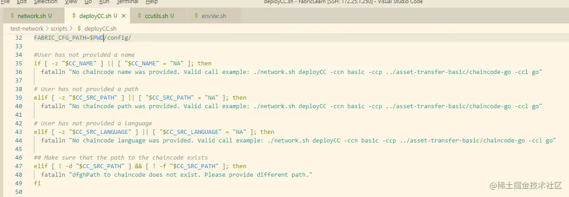
Task: Click the network.sh tab shell file icon
Action: click(12, 16)
